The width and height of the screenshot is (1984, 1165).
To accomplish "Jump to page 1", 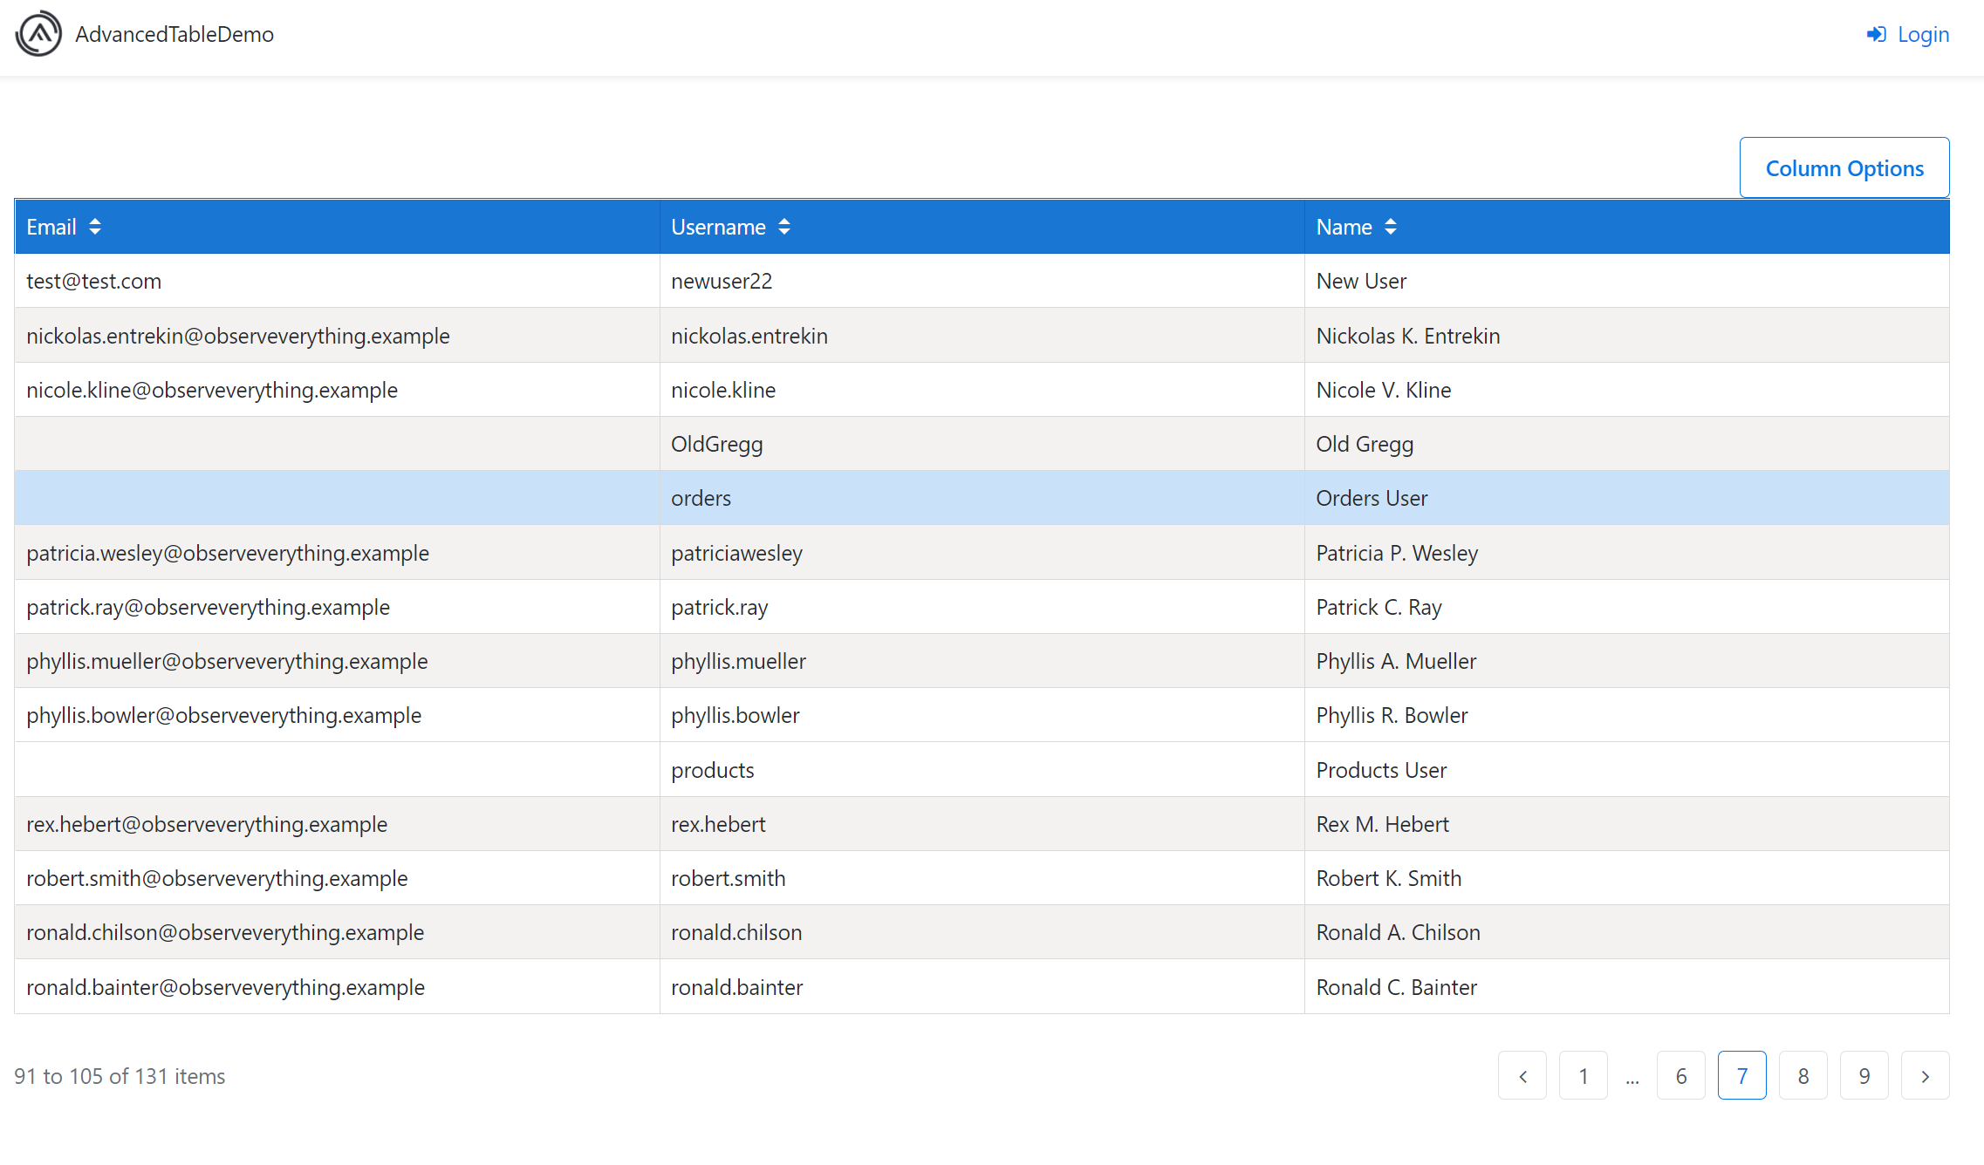I will click(x=1584, y=1076).
